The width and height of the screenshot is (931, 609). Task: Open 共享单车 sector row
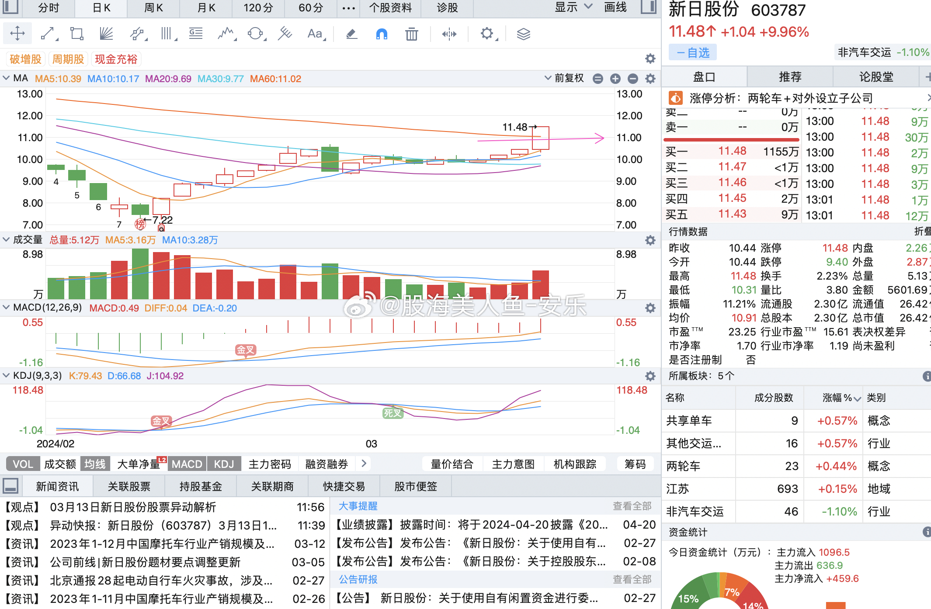[x=796, y=421]
